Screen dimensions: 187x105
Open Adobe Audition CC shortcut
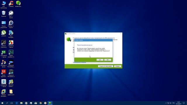(x=11, y=54)
